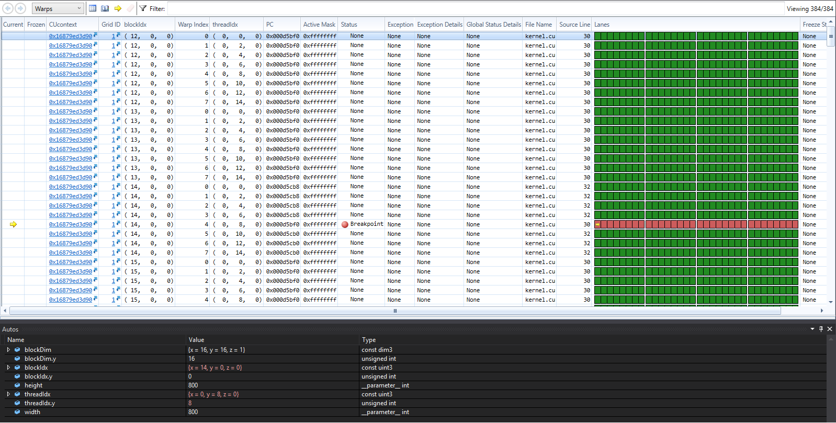The width and height of the screenshot is (836, 423).
Task: Click the current-warp yellow arrow indicator
Action: click(13, 224)
